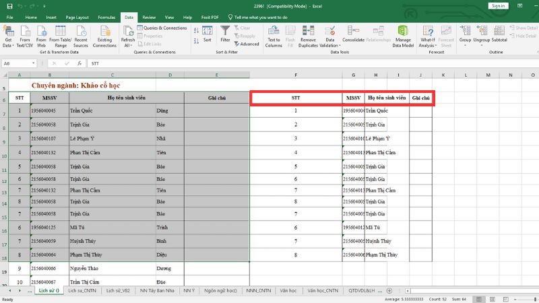Click From Text/CSV import icon
The height and width of the screenshot is (303, 539).
26,32
